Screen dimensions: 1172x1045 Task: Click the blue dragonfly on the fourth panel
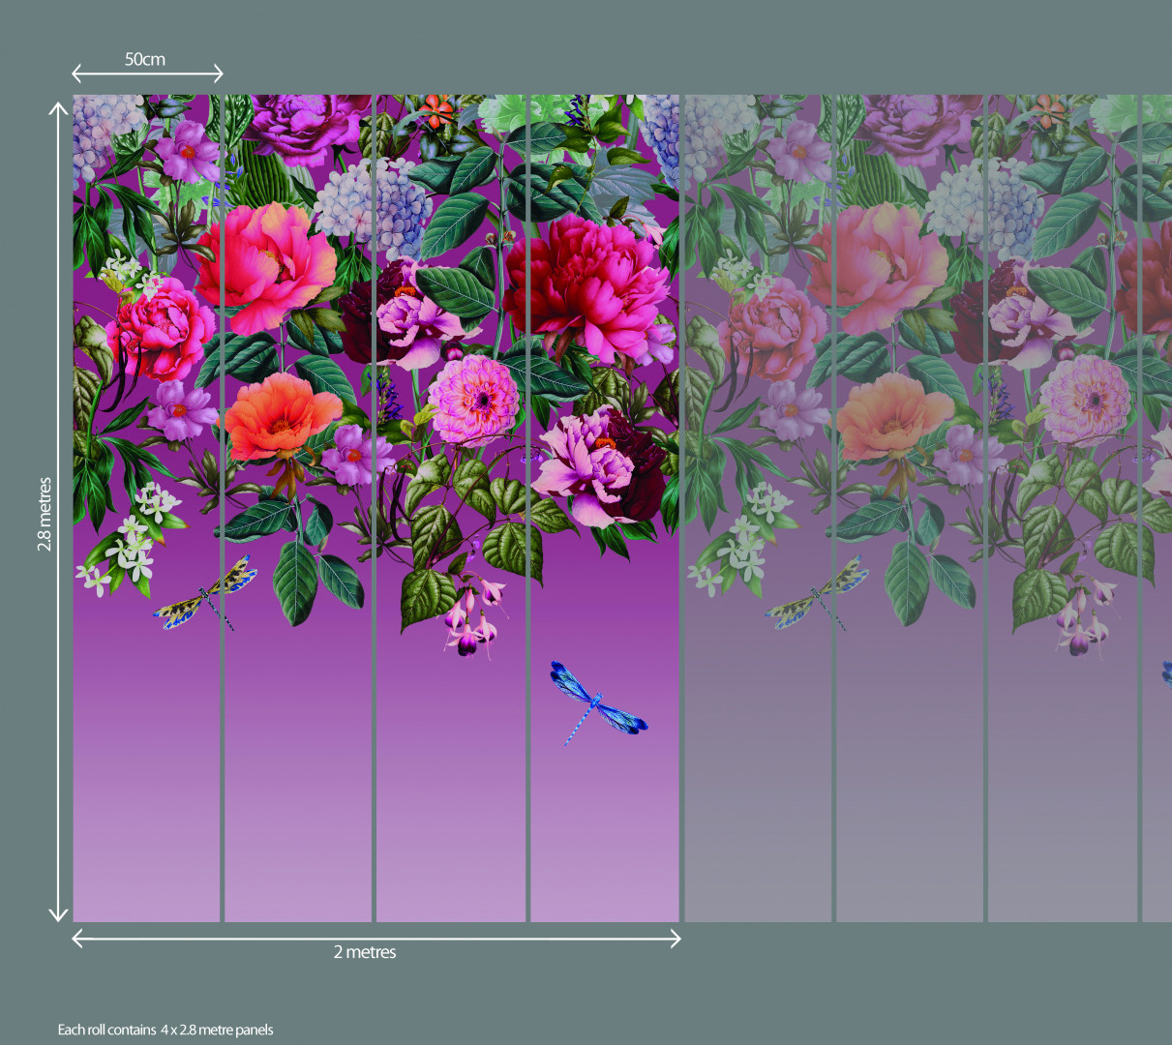[597, 703]
